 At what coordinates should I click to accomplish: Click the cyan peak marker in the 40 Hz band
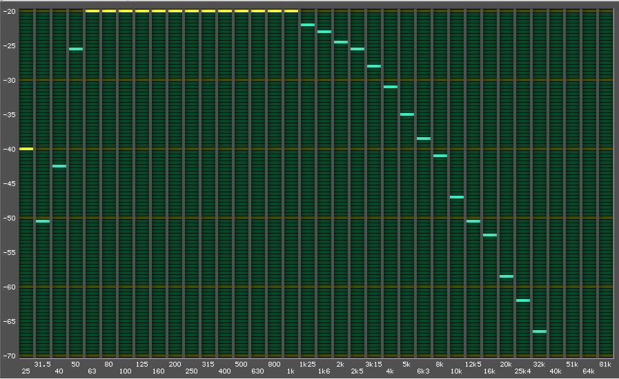coord(59,166)
